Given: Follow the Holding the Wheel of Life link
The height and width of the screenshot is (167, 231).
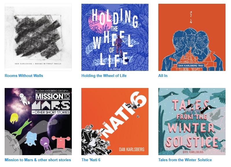Looking at the screenshot, I should tap(104, 76).
